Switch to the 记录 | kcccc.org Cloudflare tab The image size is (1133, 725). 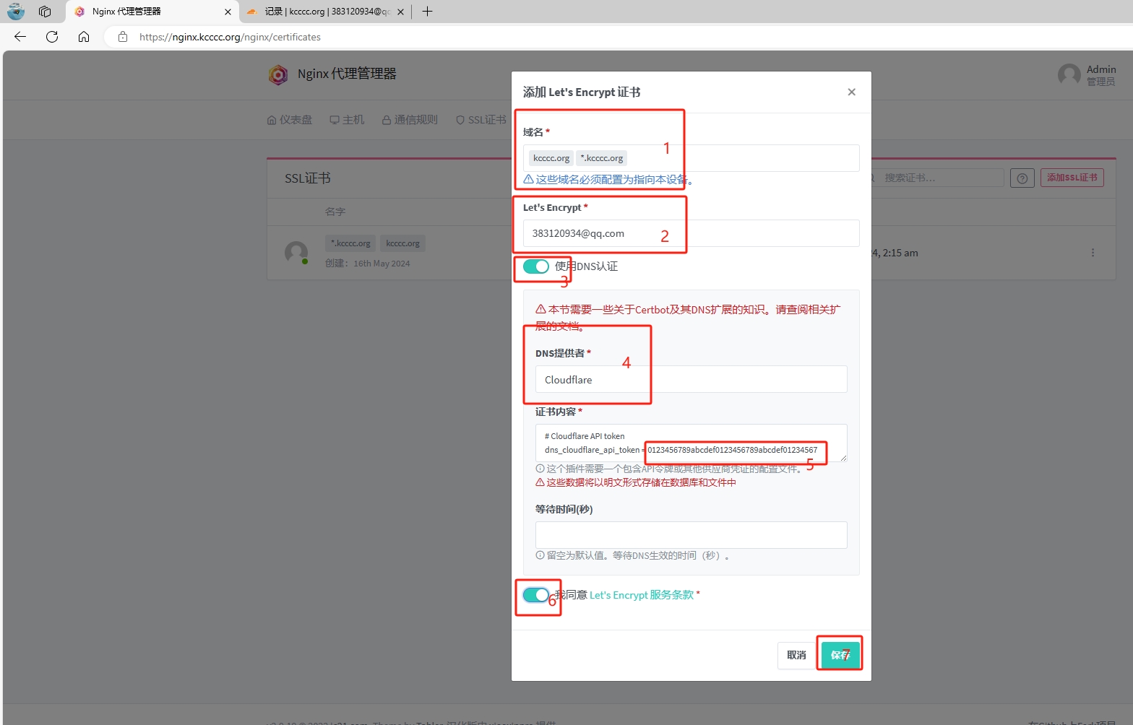coord(325,12)
